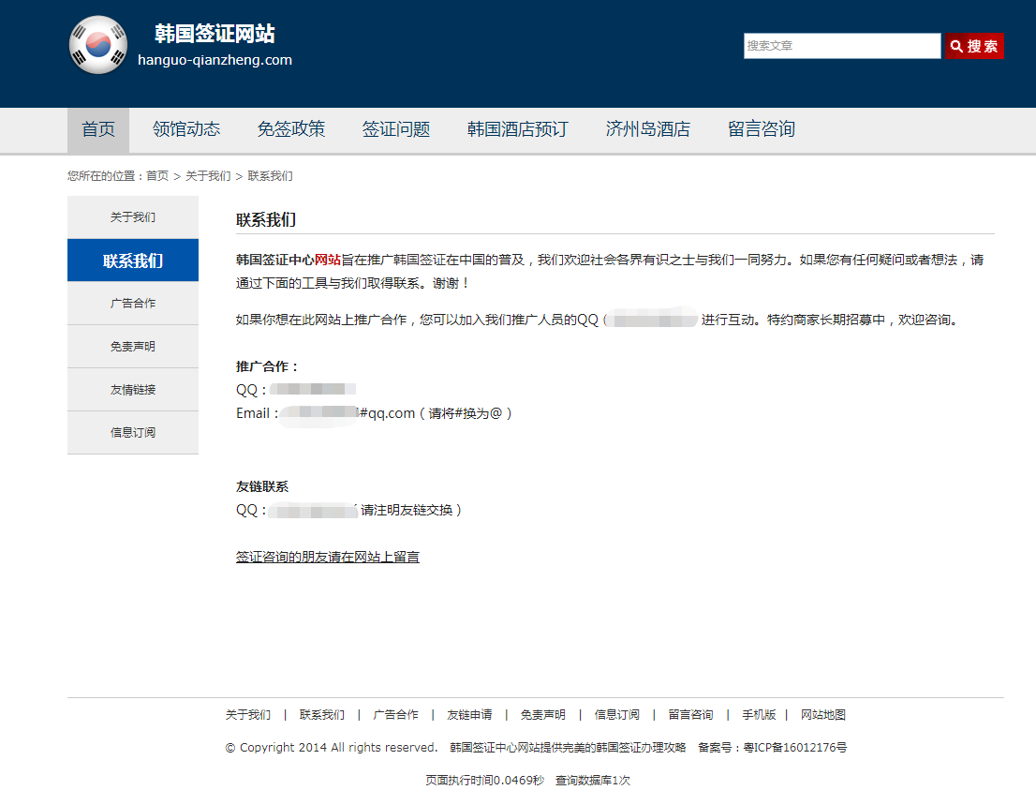
Task: Open 友链申请 link in the footer
Action: (469, 714)
